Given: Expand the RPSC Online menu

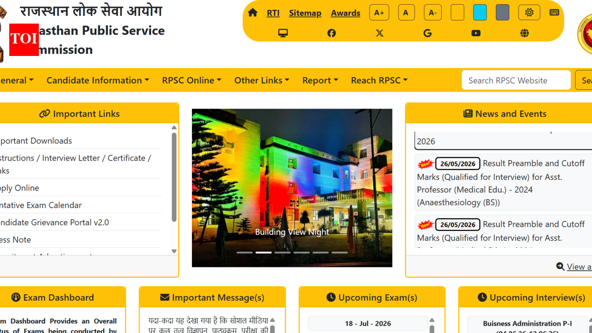Looking at the screenshot, I should pos(191,80).
